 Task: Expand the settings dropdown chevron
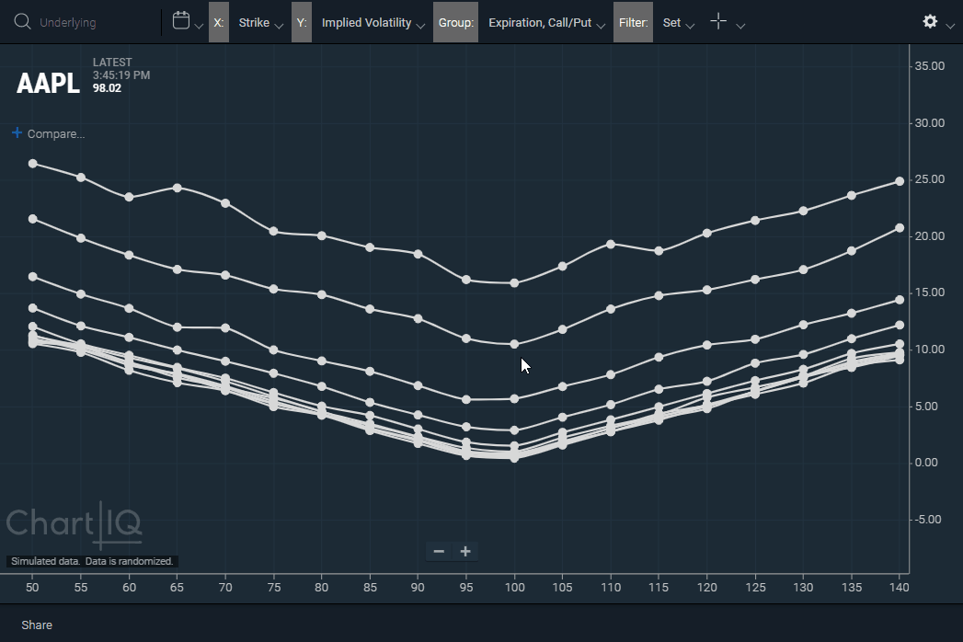(950, 26)
